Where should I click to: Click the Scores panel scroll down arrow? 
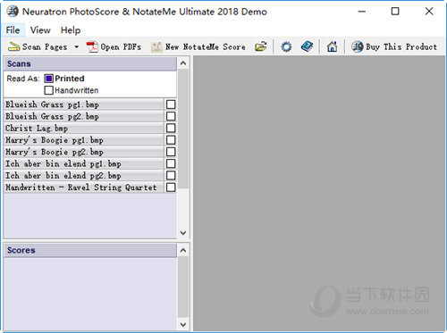tap(183, 324)
